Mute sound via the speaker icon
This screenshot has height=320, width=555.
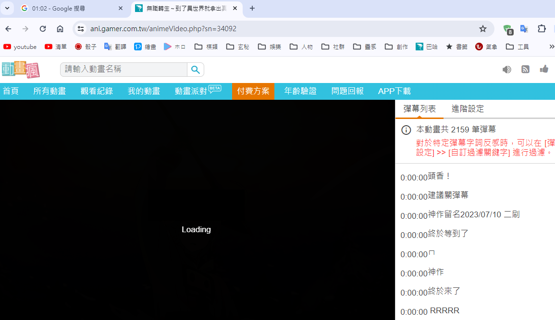click(x=506, y=69)
